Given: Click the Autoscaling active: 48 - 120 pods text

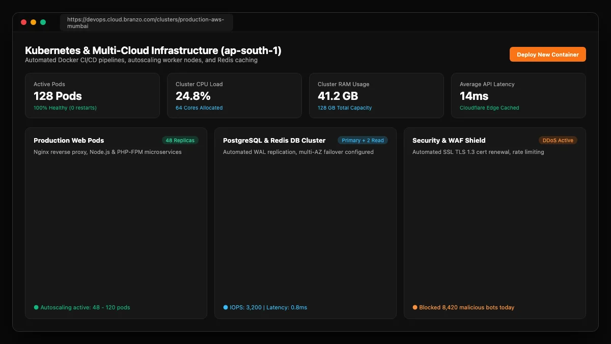Looking at the screenshot, I should 85,307.
